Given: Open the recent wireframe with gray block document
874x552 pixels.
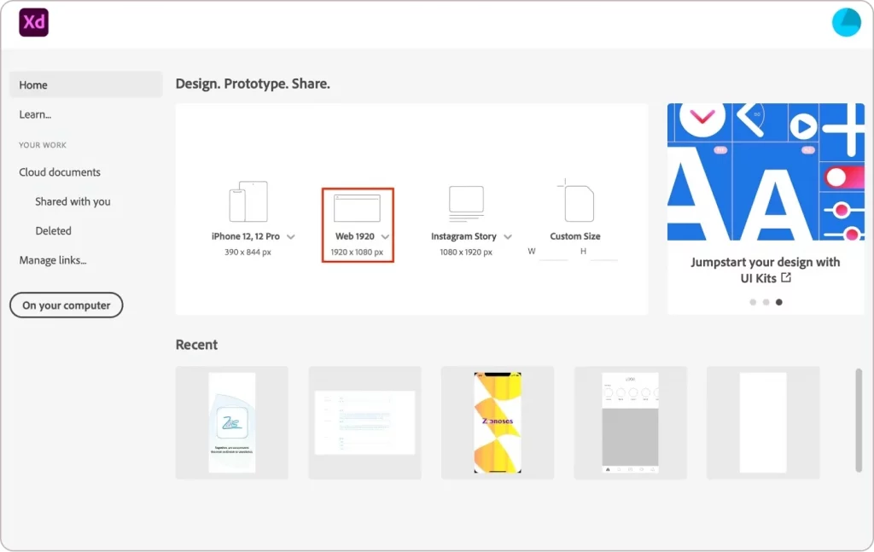Looking at the screenshot, I should click(x=631, y=423).
